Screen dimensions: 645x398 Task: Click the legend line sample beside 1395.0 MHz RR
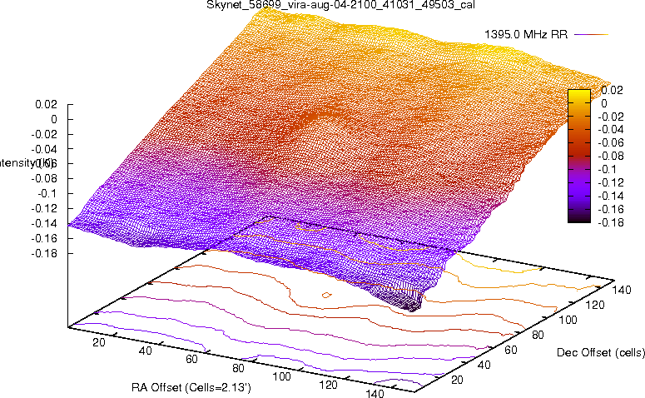[591, 35]
